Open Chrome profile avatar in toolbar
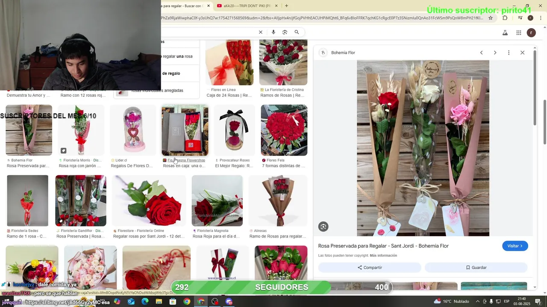 (530, 18)
